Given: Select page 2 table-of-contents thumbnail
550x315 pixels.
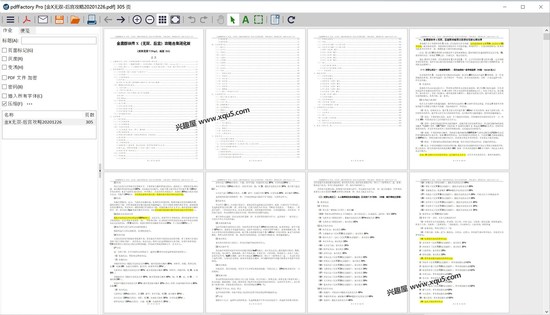Looking at the screenshot, I should click(255, 99).
